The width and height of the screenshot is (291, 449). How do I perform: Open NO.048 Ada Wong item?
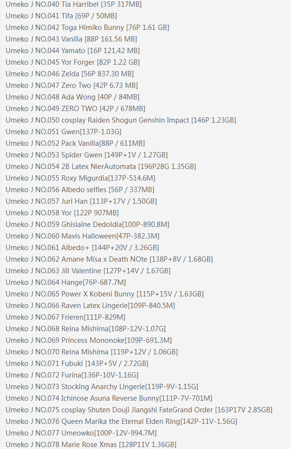pyautogui.click(x=72, y=97)
